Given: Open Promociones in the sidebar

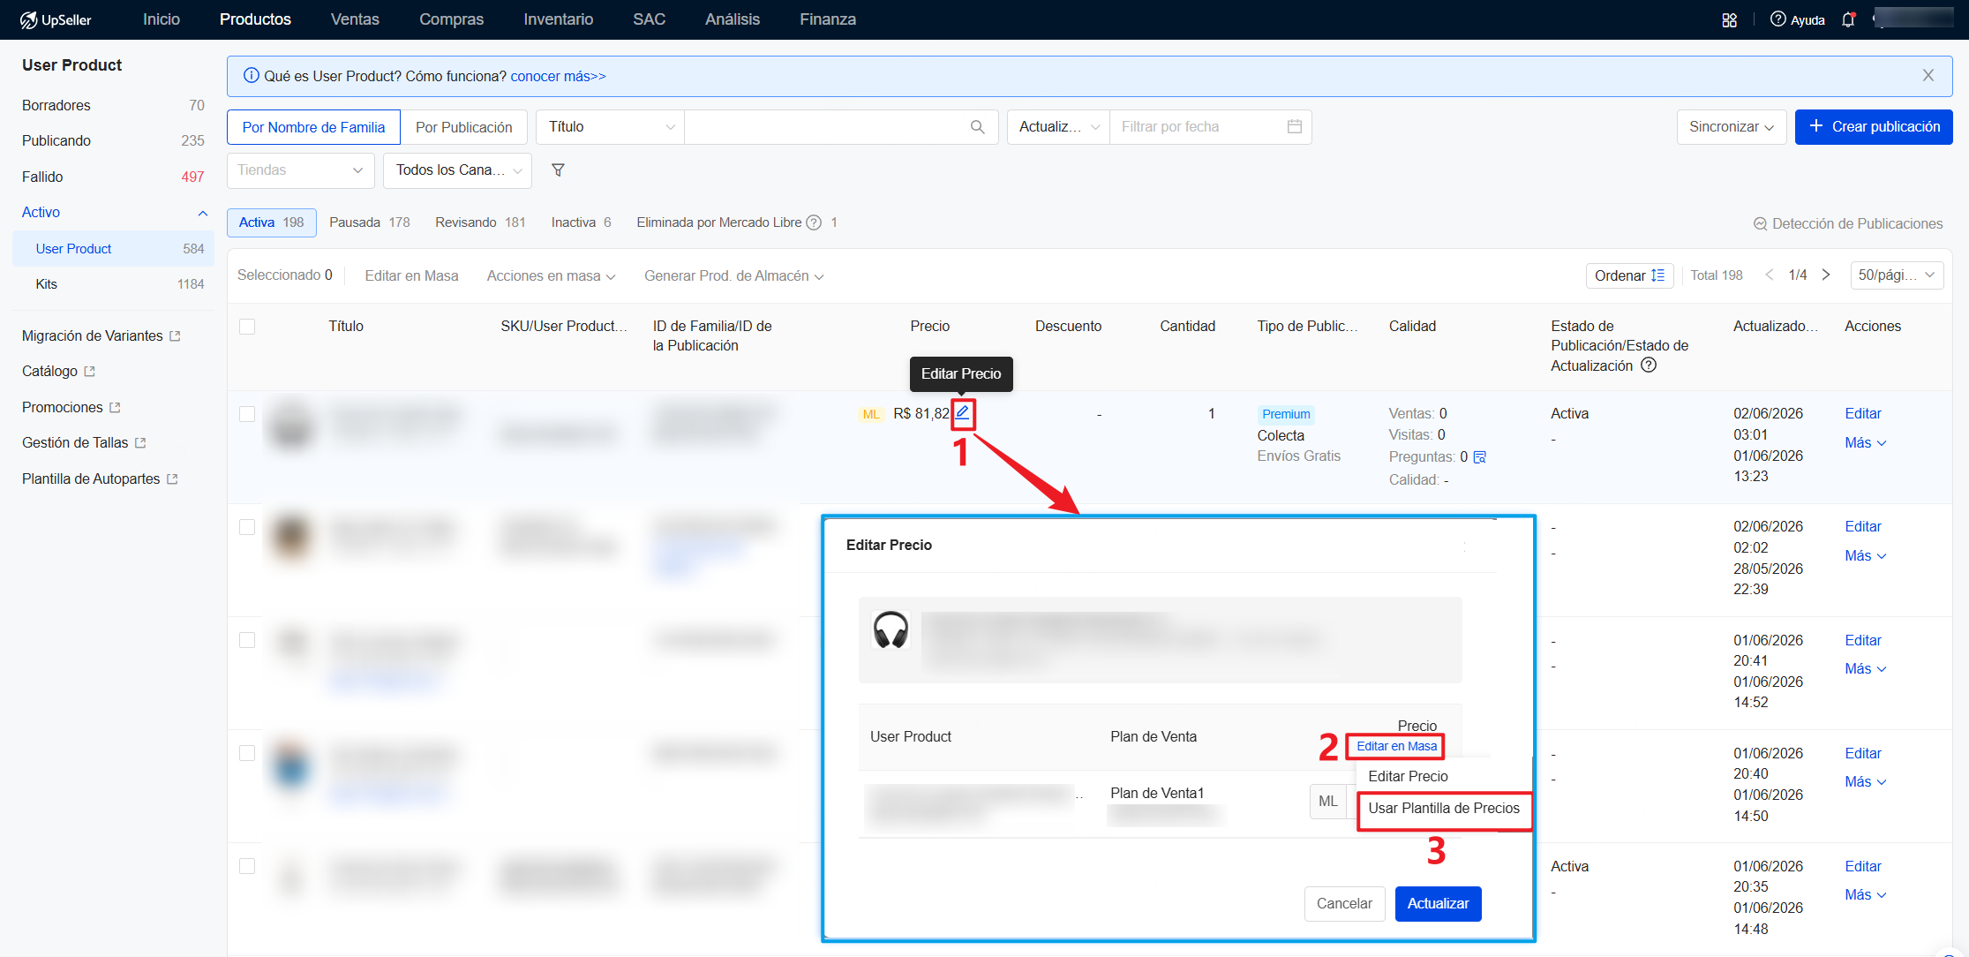Looking at the screenshot, I should [71, 408].
